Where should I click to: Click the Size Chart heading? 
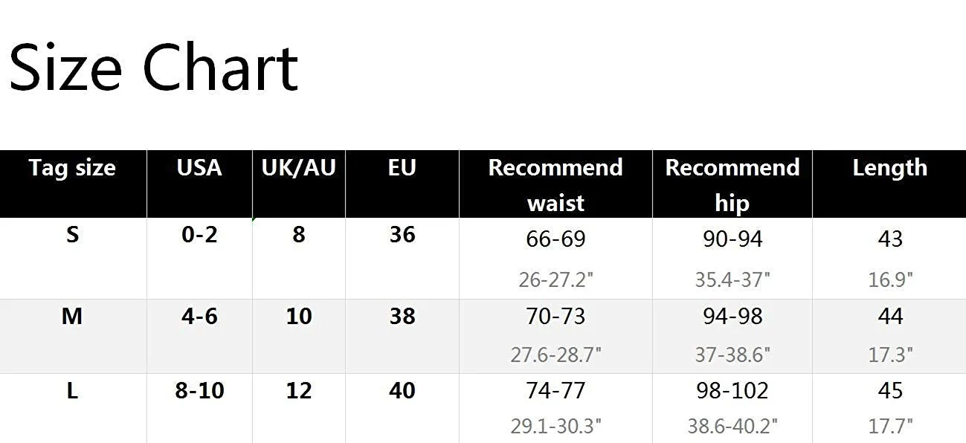[153, 68]
